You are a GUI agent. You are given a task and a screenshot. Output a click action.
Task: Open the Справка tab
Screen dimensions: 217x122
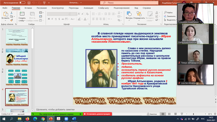point(147,8)
